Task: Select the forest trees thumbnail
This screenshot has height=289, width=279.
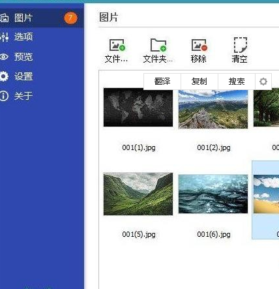Action: pyautogui.click(x=266, y=108)
